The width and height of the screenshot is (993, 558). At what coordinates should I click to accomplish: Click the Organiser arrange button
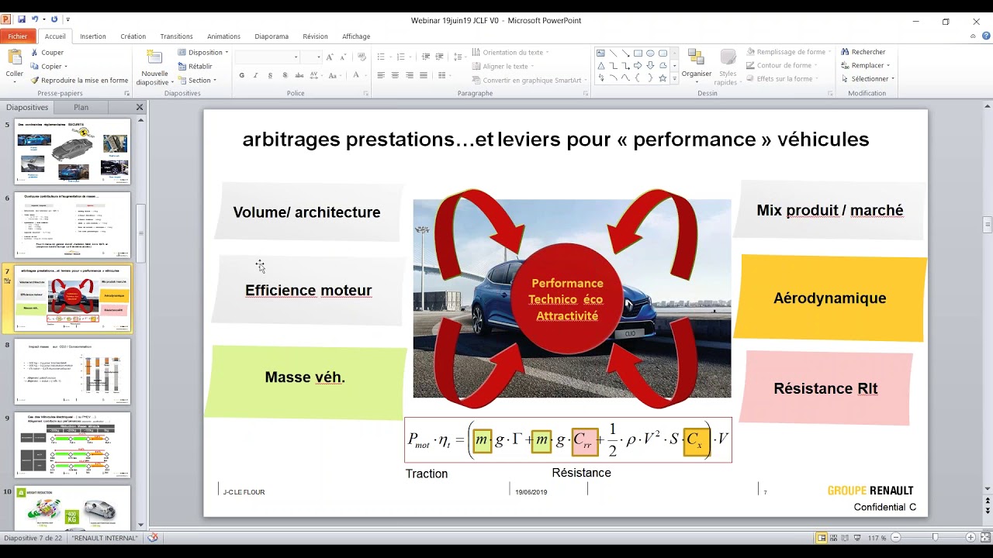(697, 64)
